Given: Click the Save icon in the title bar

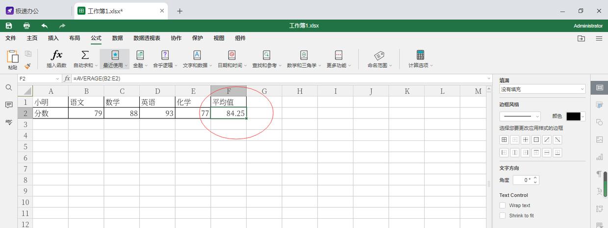Looking at the screenshot, I should [9, 25].
